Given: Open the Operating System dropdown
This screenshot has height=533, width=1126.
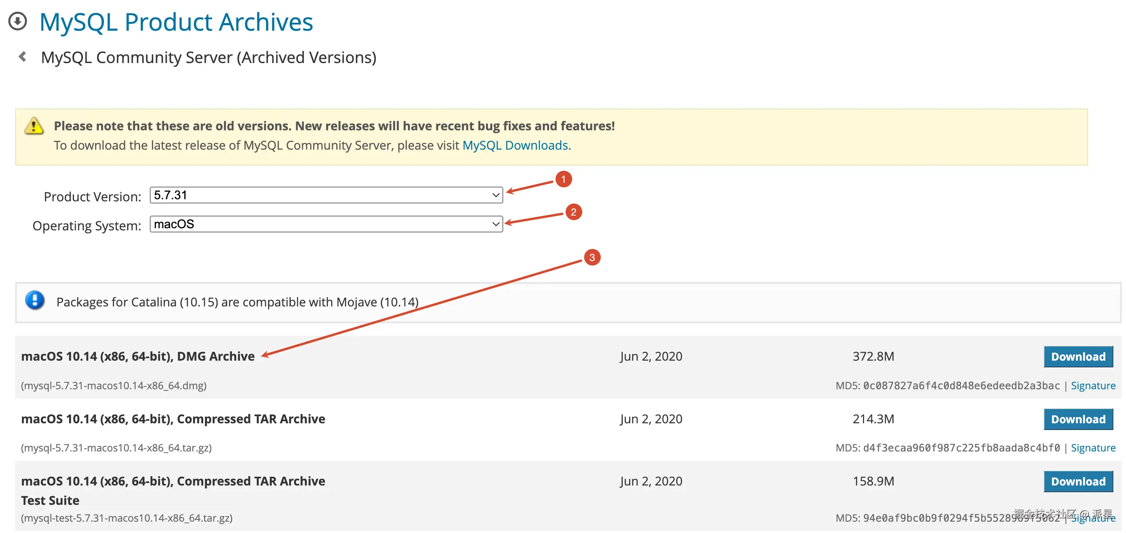Looking at the screenshot, I should coord(326,224).
